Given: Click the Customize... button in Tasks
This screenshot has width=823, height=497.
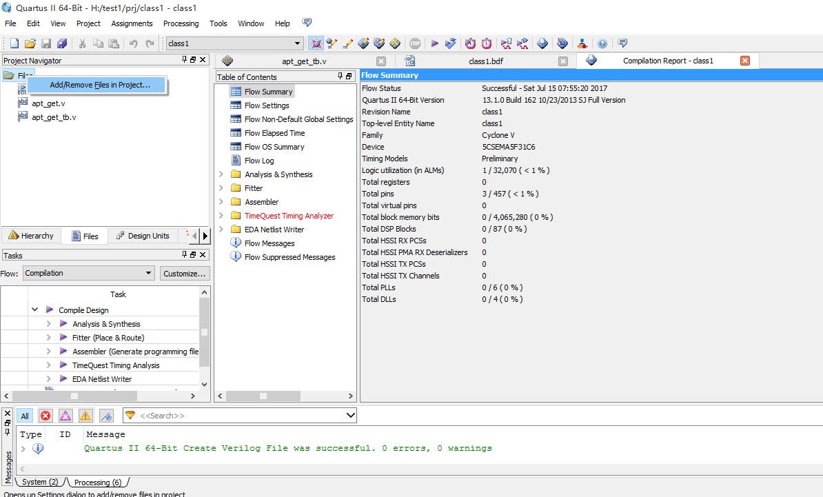Looking at the screenshot, I should point(184,274).
